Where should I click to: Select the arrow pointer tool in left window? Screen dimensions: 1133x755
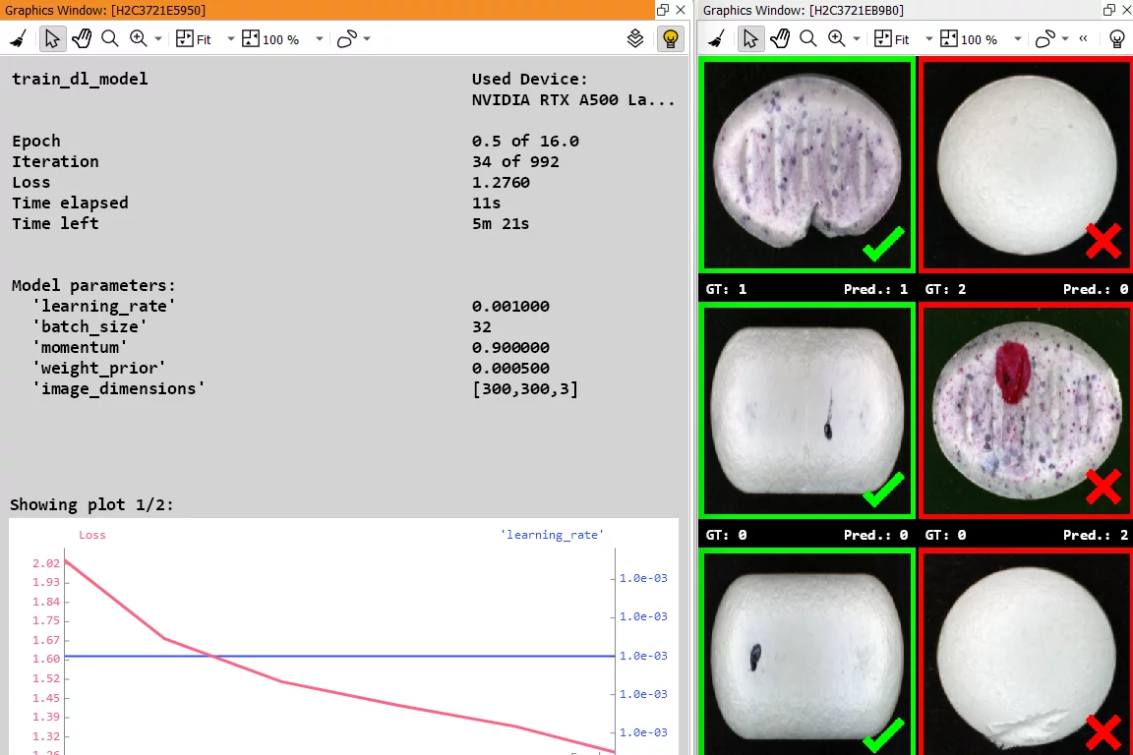(52, 39)
